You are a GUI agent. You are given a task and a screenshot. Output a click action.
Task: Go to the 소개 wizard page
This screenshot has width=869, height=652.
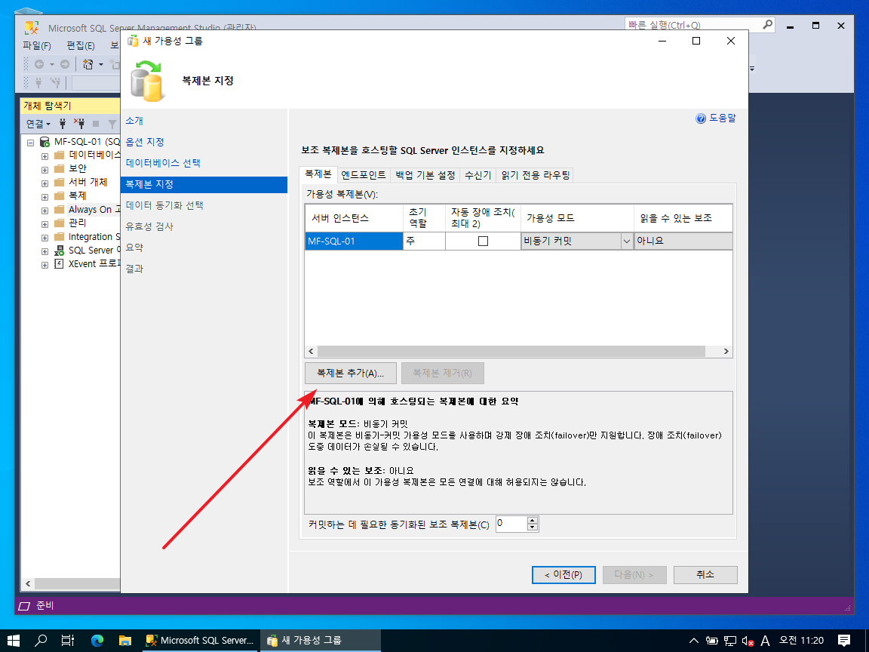(x=134, y=121)
